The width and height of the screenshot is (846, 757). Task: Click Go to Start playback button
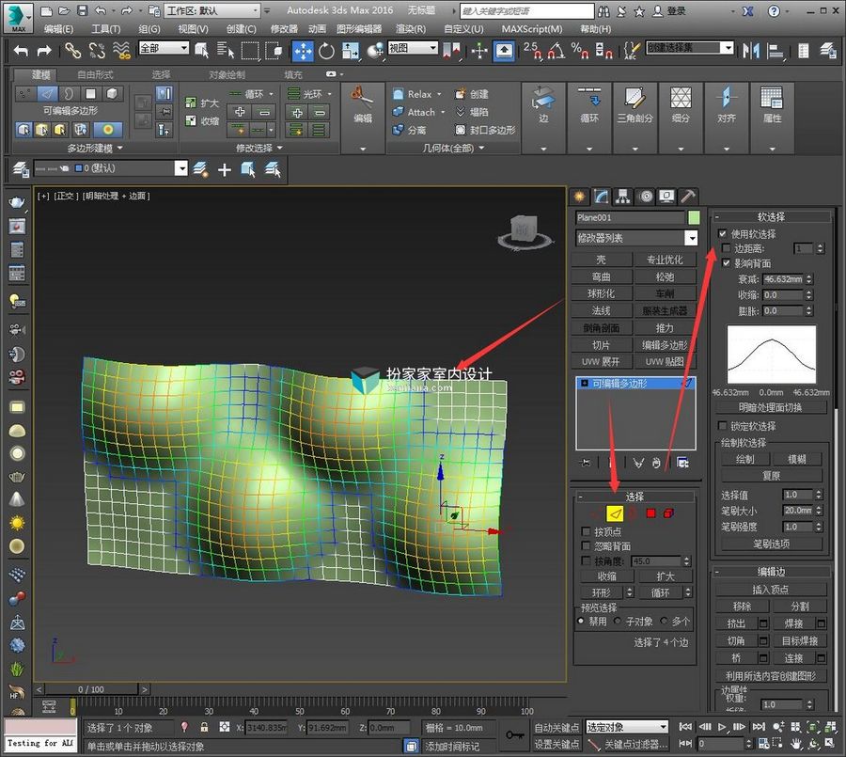click(x=685, y=727)
